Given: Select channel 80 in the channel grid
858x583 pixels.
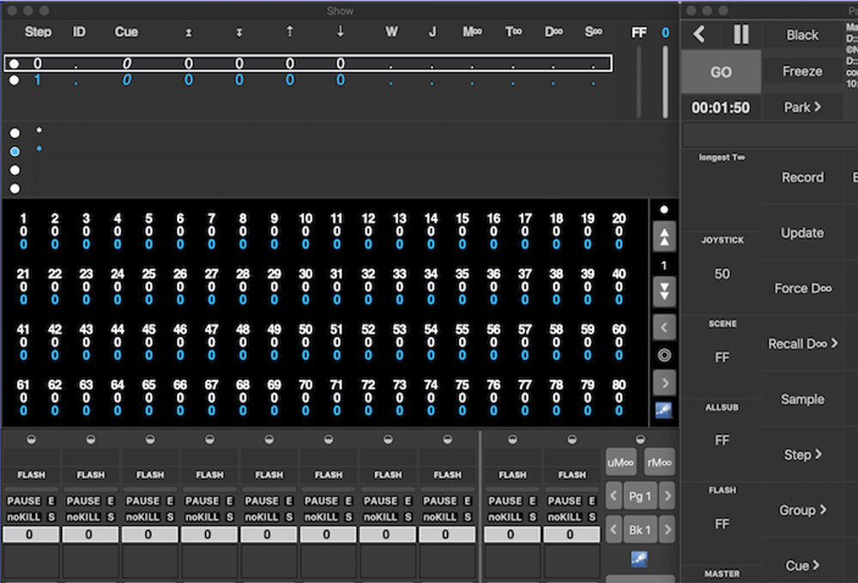Looking at the screenshot, I should pyautogui.click(x=619, y=398).
